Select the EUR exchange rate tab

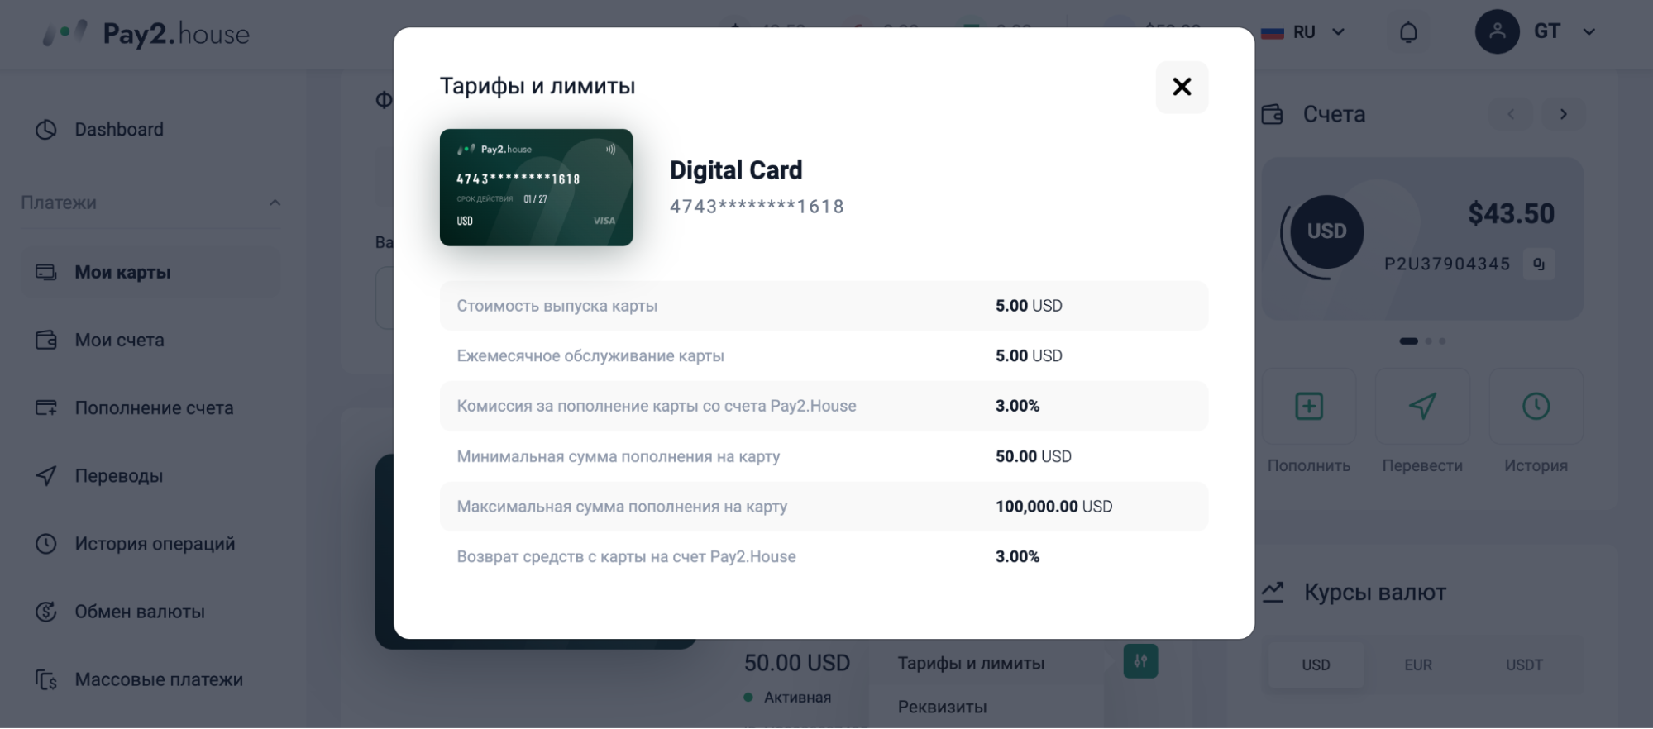1418,665
